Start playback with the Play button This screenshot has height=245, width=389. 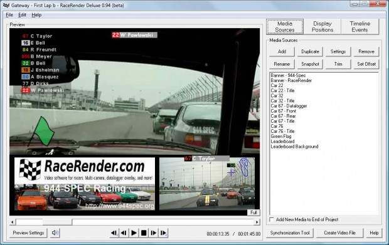[134, 233]
